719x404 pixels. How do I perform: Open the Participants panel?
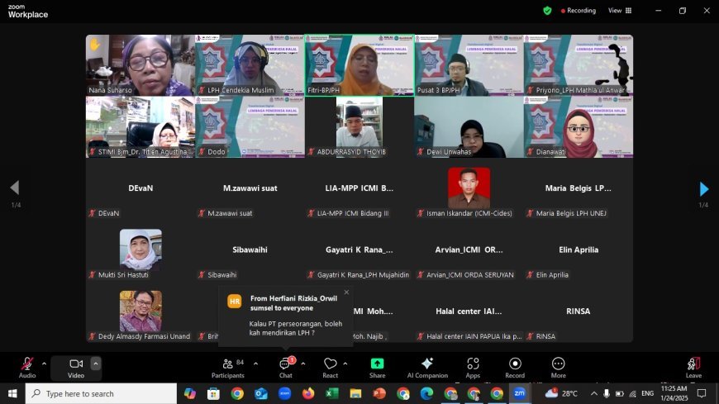pyautogui.click(x=228, y=368)
